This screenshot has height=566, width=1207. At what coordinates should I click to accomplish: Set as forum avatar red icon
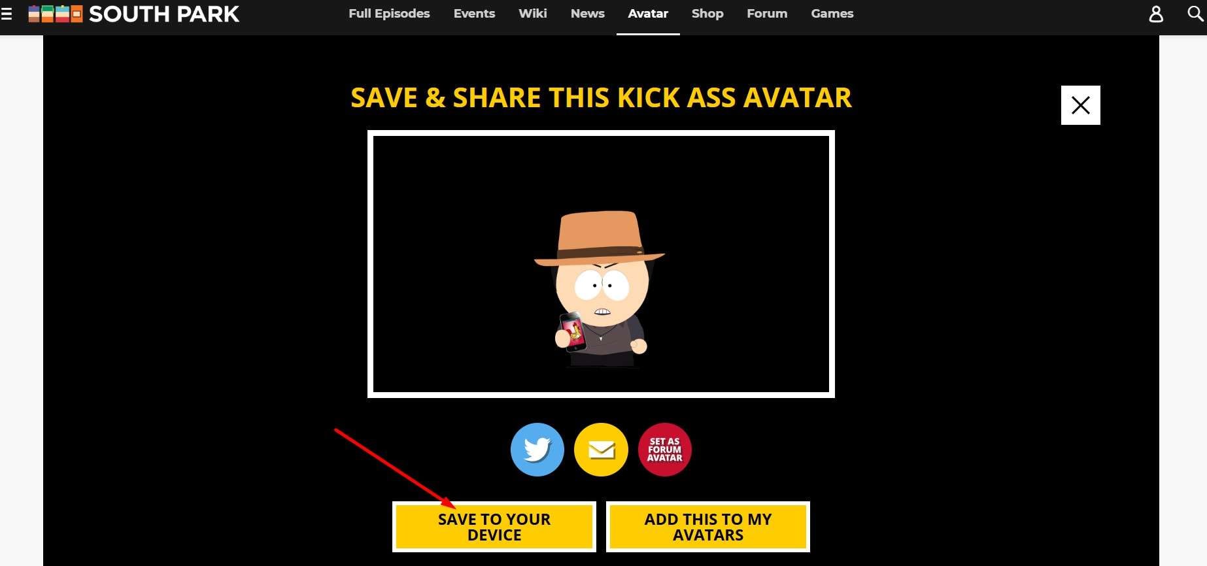click(x=664, y=450)
